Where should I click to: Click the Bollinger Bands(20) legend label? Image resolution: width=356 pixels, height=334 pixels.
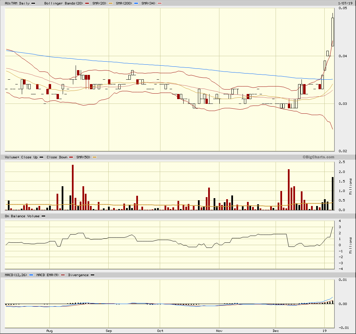click(x=64, y=3)
